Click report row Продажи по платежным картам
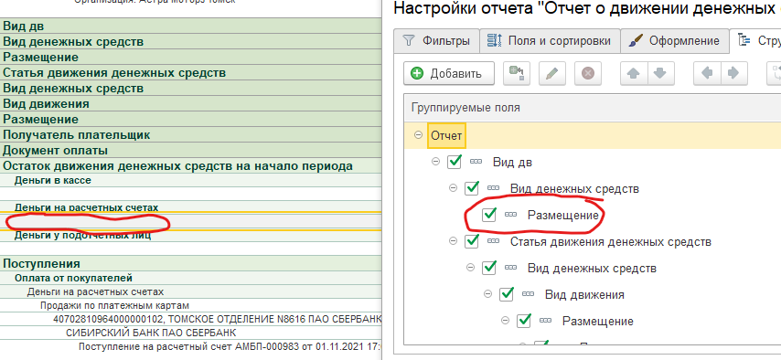 coord(191,305)
